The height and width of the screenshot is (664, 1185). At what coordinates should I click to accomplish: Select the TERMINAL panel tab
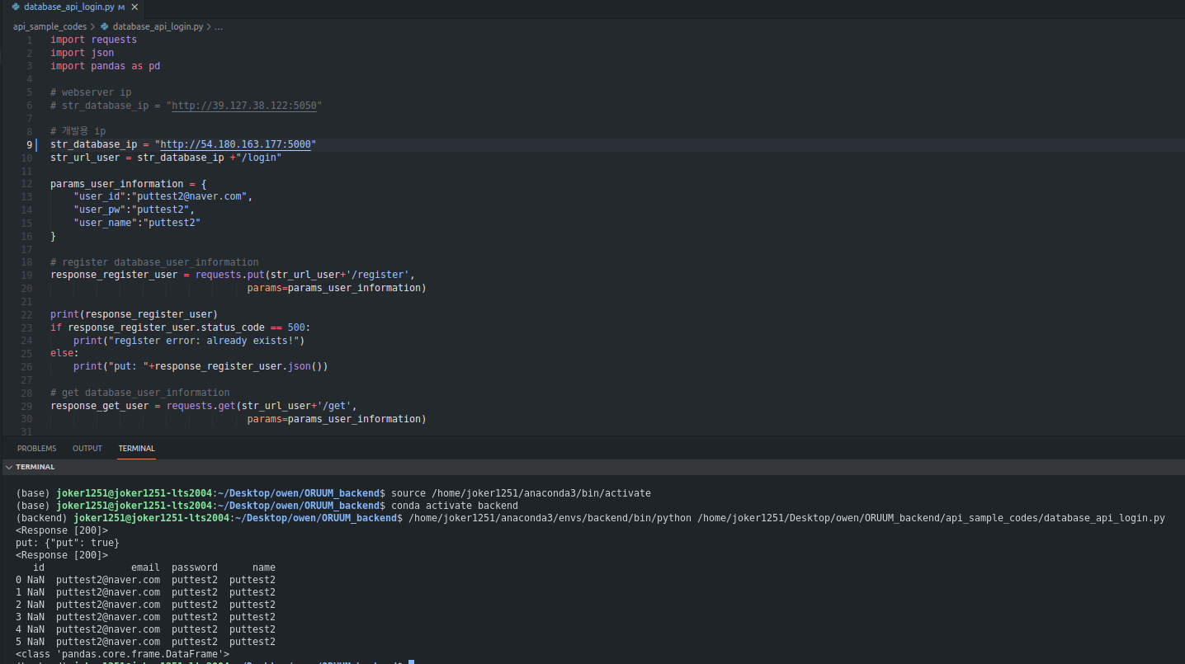tap(136, 449)
